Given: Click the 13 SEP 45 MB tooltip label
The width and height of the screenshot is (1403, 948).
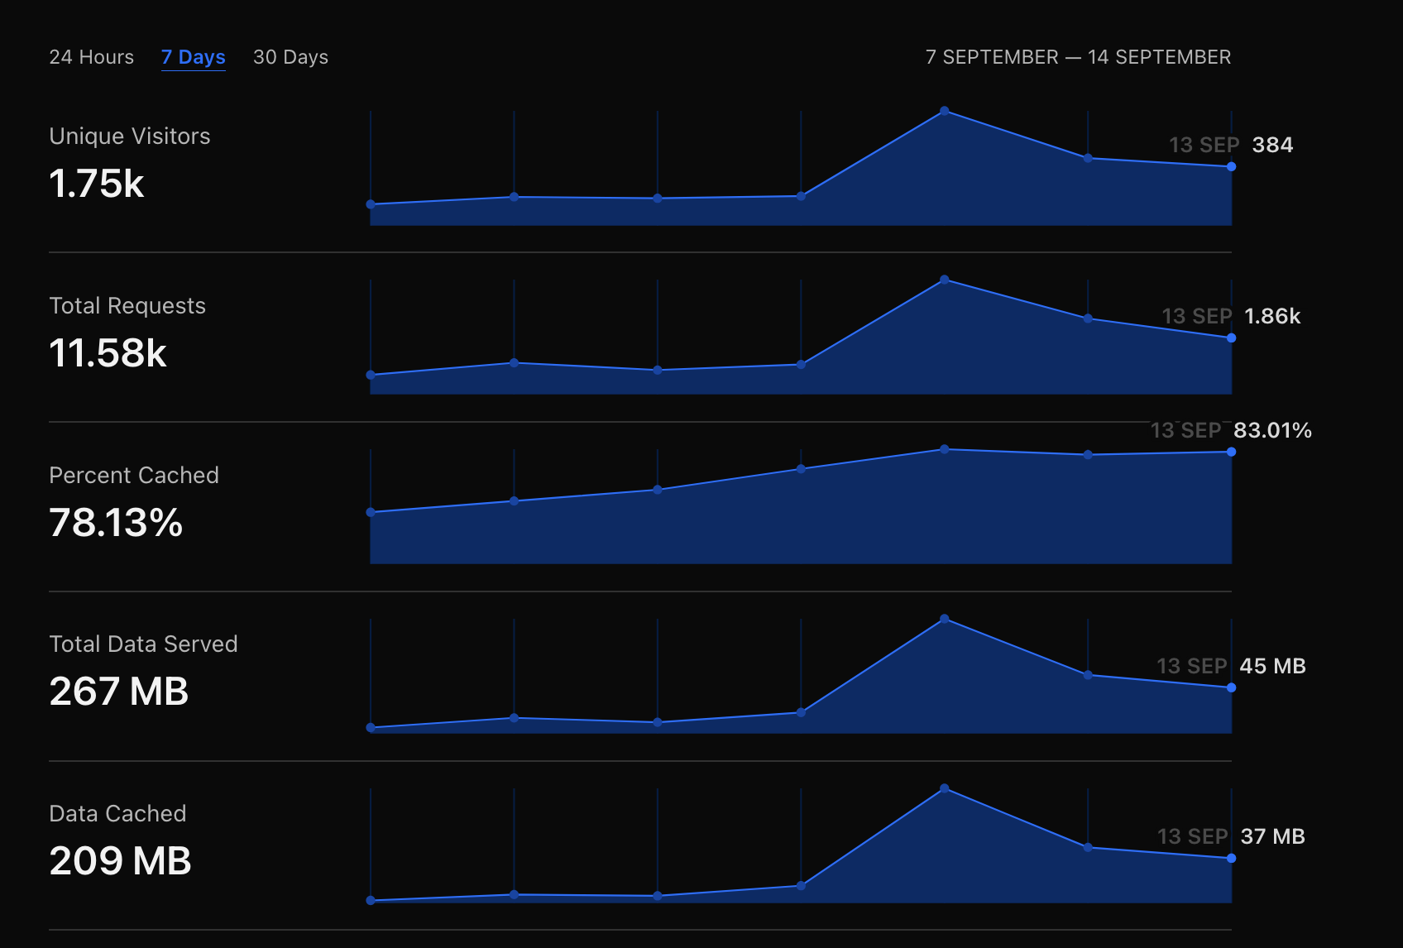Looking at the screenshot, I should pos(1230,666).
